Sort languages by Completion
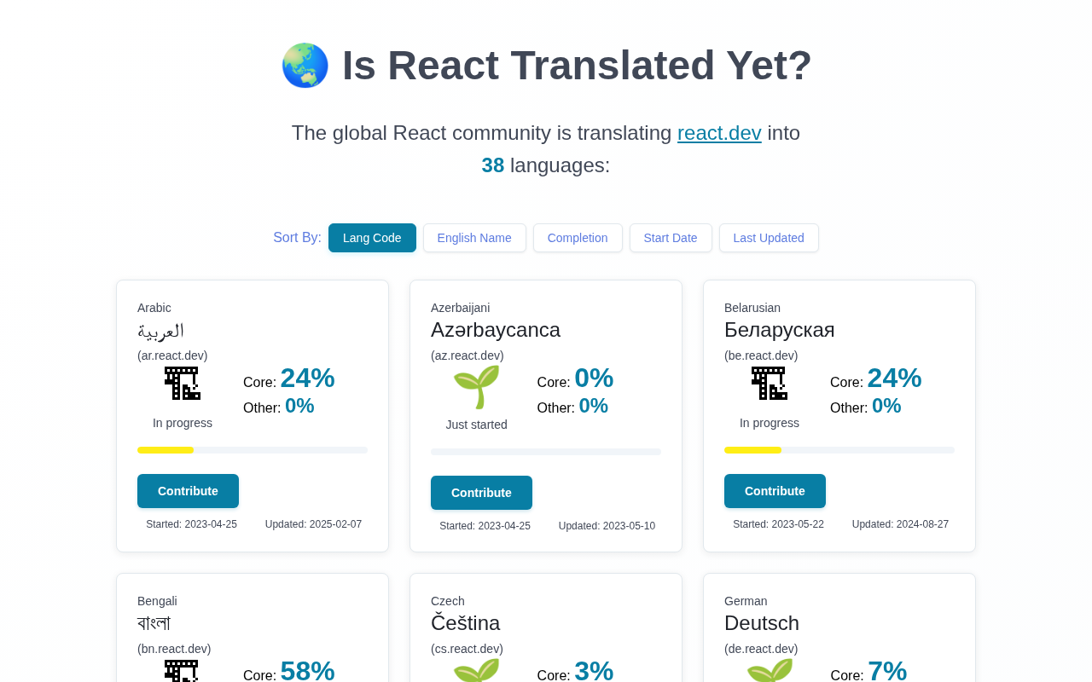The height and width of the screenshot is (682, 1092). coord(578,238)
